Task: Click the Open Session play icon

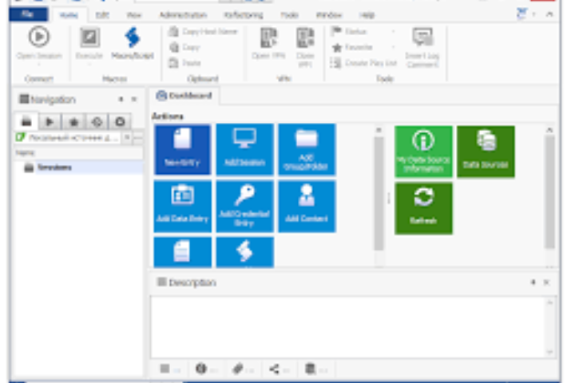Action: coord(39,37)
